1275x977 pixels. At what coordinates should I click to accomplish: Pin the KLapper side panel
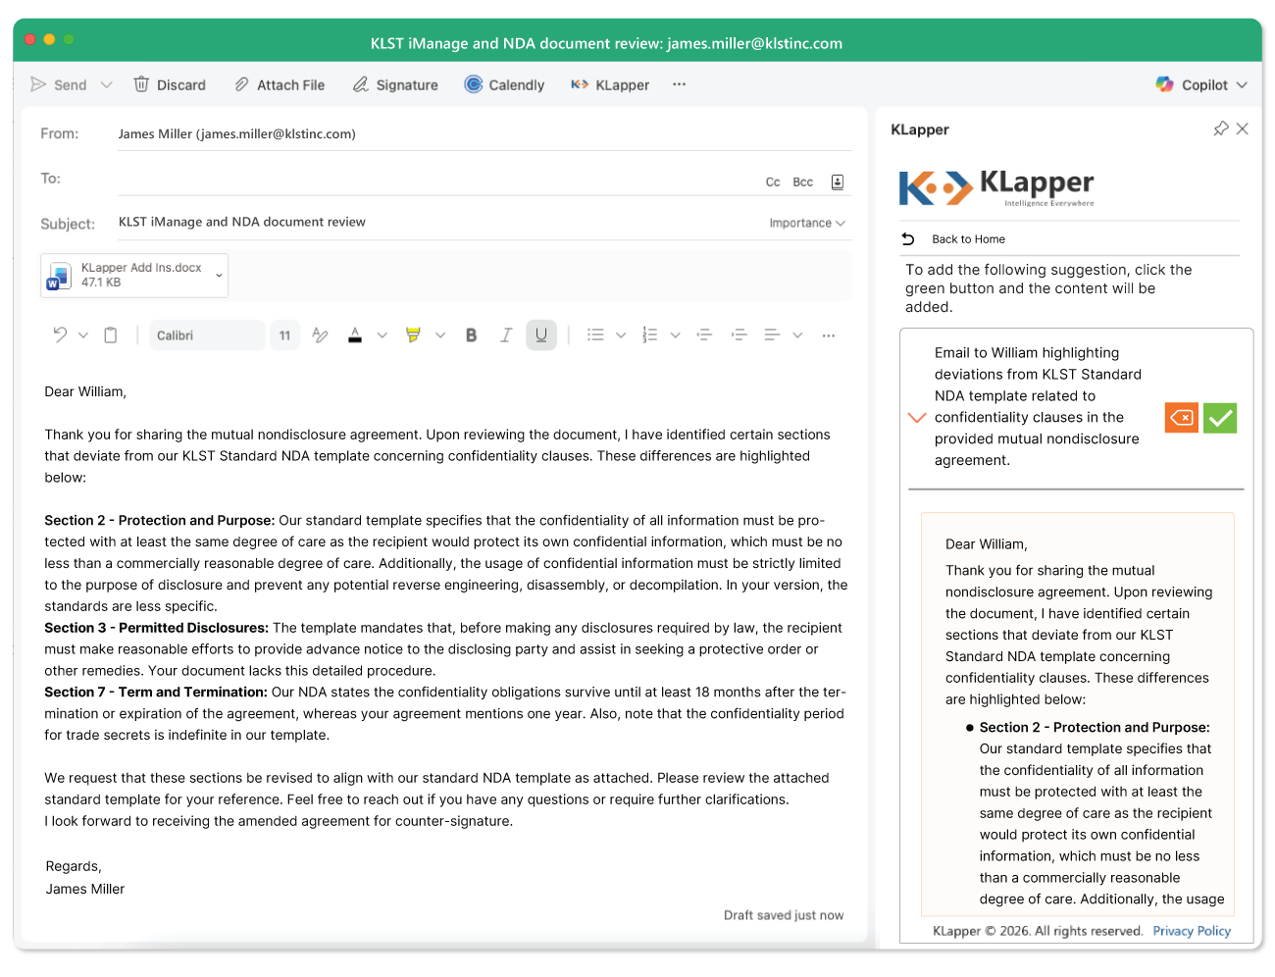tap(1220, 129)
